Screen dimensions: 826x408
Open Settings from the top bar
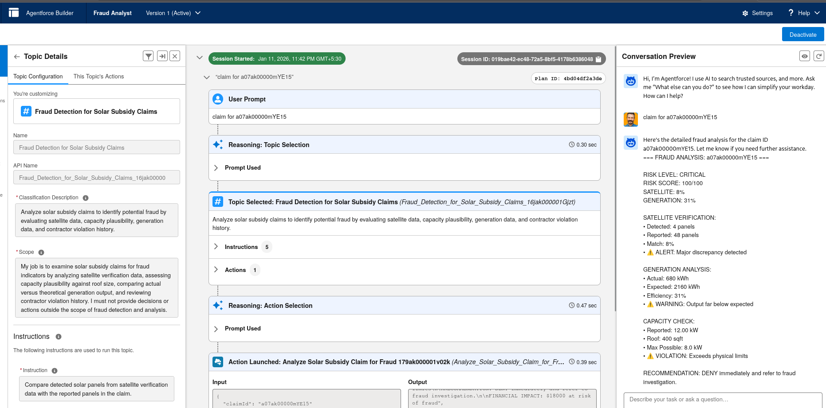pos(758,13)
